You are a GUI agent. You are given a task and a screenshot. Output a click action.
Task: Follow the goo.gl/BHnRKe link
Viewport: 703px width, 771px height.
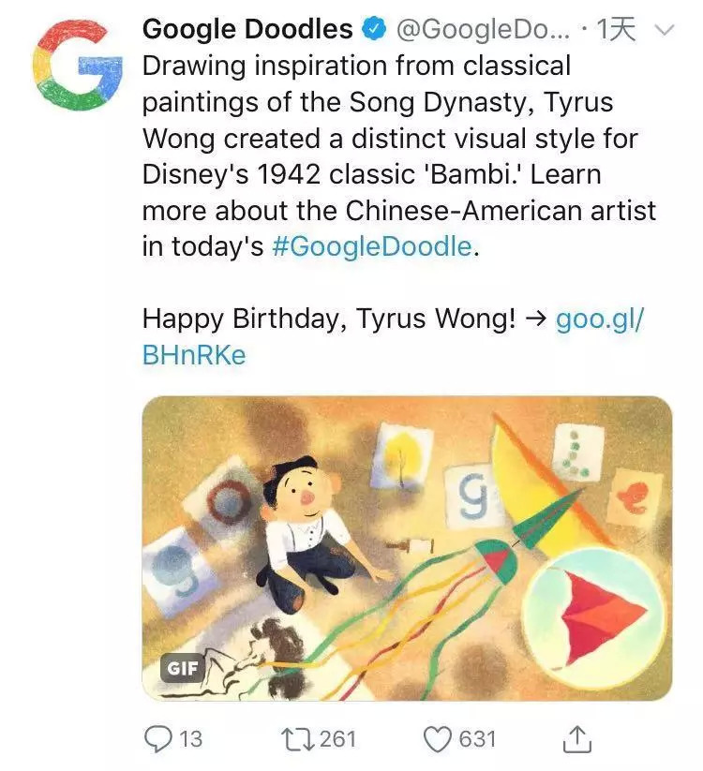point(600,319)
